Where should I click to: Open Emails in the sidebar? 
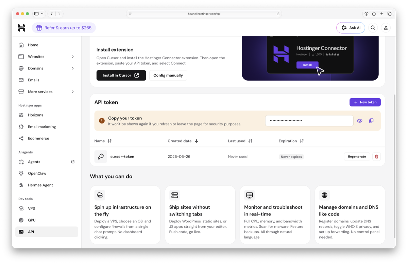tap(47, 80)
